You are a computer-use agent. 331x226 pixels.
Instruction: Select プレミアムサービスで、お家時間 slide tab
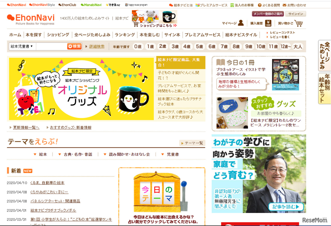click(x=181, y=88)
